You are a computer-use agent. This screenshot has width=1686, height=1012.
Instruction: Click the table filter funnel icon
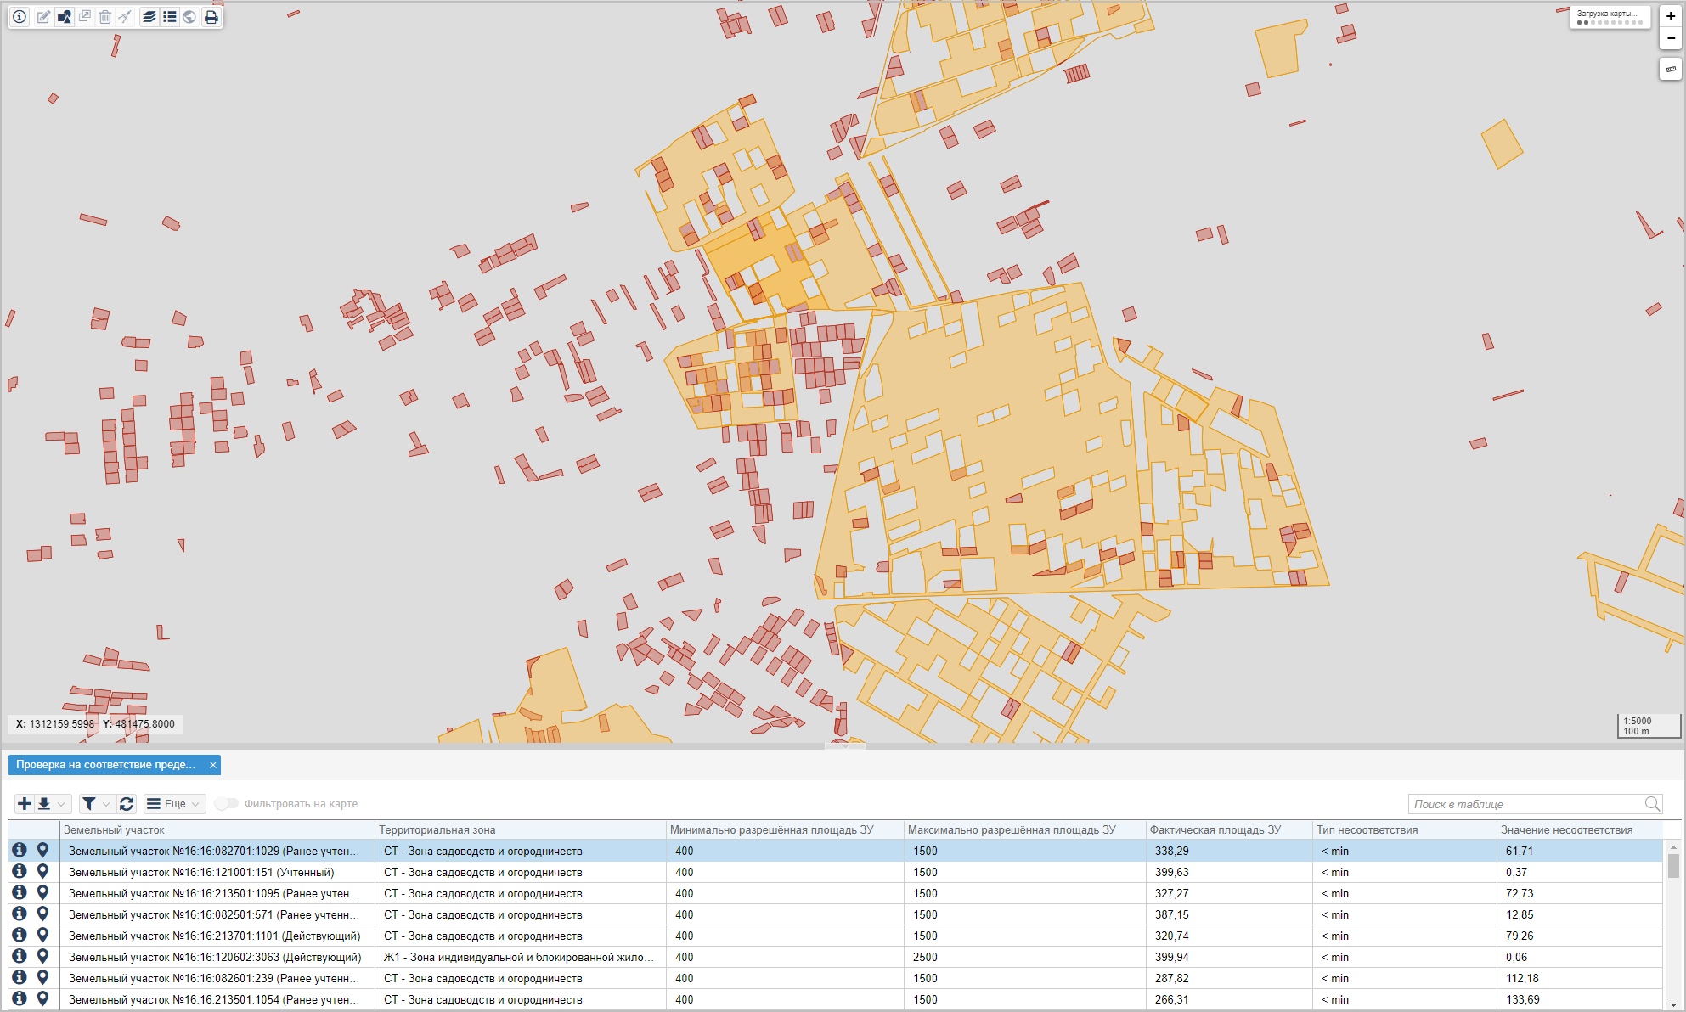pyautogui.click(x=89, y=803)
